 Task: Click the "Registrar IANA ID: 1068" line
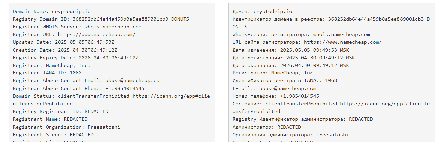[x=47, y=73]
